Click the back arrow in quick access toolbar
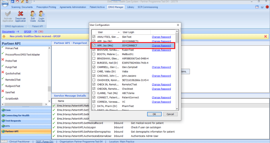This screenshot has height=143, width=270. (x=13, y=2)
